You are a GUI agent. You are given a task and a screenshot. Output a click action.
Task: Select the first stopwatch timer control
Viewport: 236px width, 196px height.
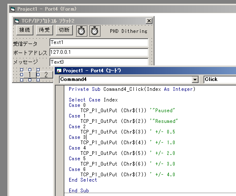(82, 31)
